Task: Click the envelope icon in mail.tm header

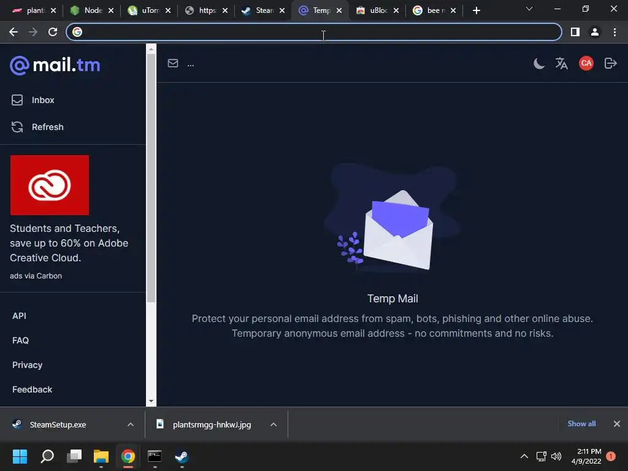Action: point(173,63)
